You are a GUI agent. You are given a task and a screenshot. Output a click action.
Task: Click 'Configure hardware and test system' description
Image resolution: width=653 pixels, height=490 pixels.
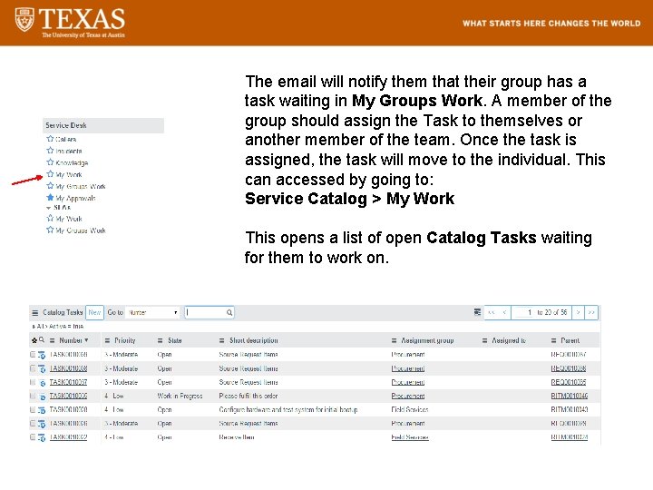(x=288, y=409)
